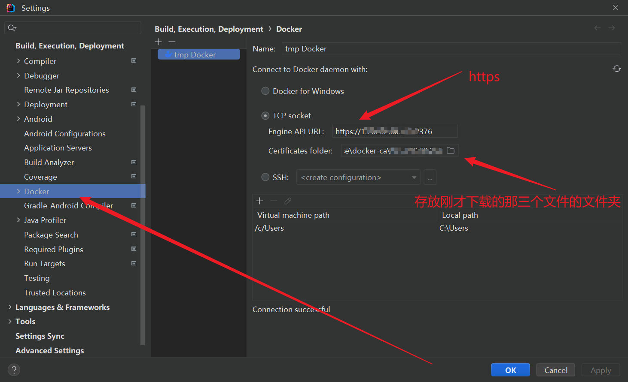Open Android Configurations settings

pos(65,133)
